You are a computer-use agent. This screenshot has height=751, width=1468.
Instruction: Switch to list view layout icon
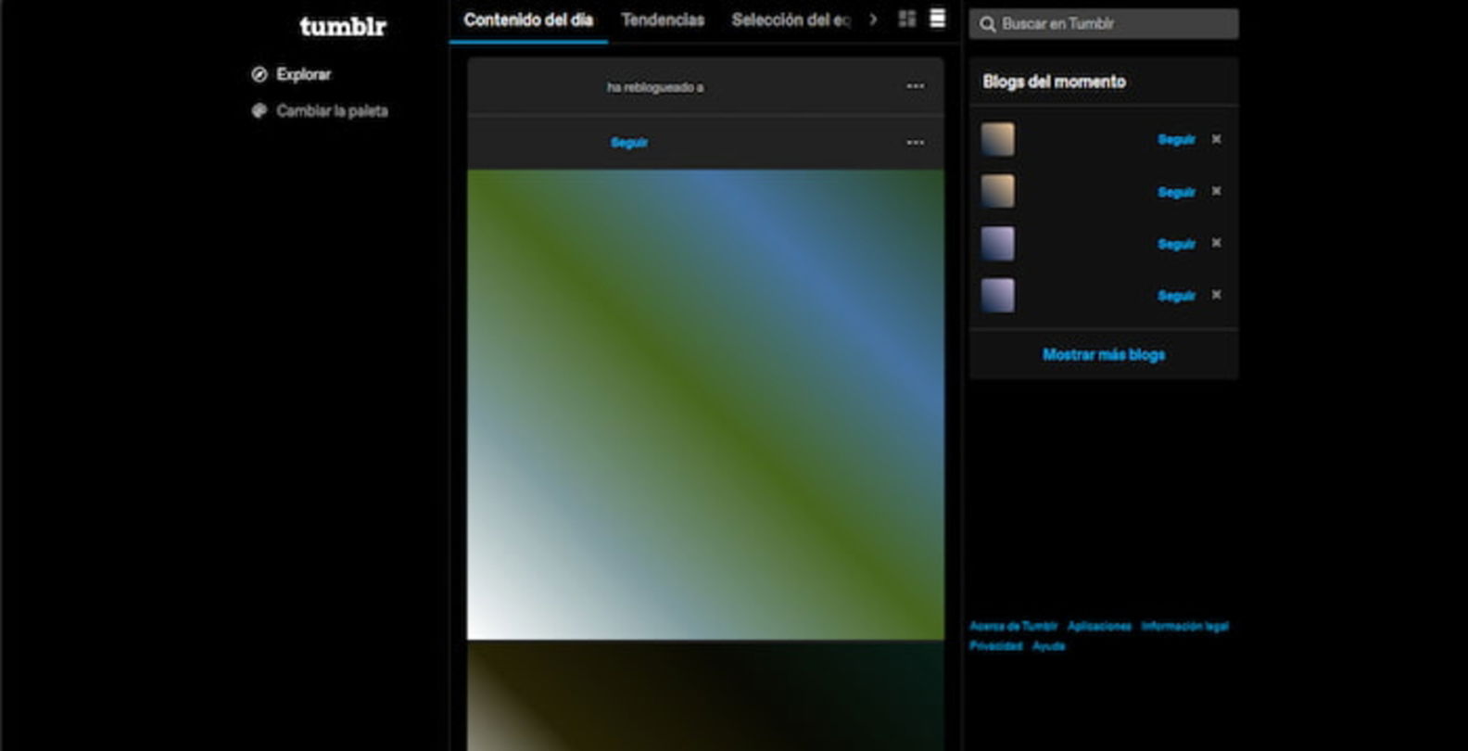pos(938,19)
